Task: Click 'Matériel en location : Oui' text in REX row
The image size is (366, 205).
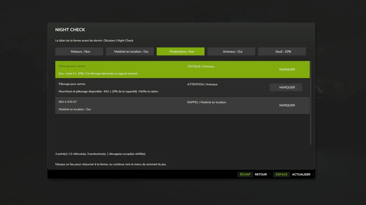Action: [x=75, y=109]
